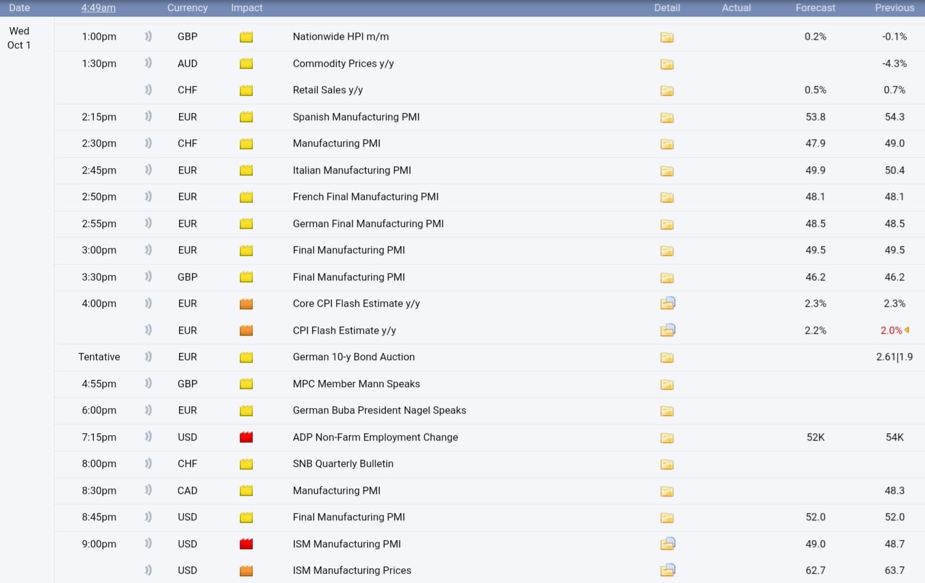Click revised previous value 2.0% for CPI Flash
925x583 pixels.
[x=891, y=331]
